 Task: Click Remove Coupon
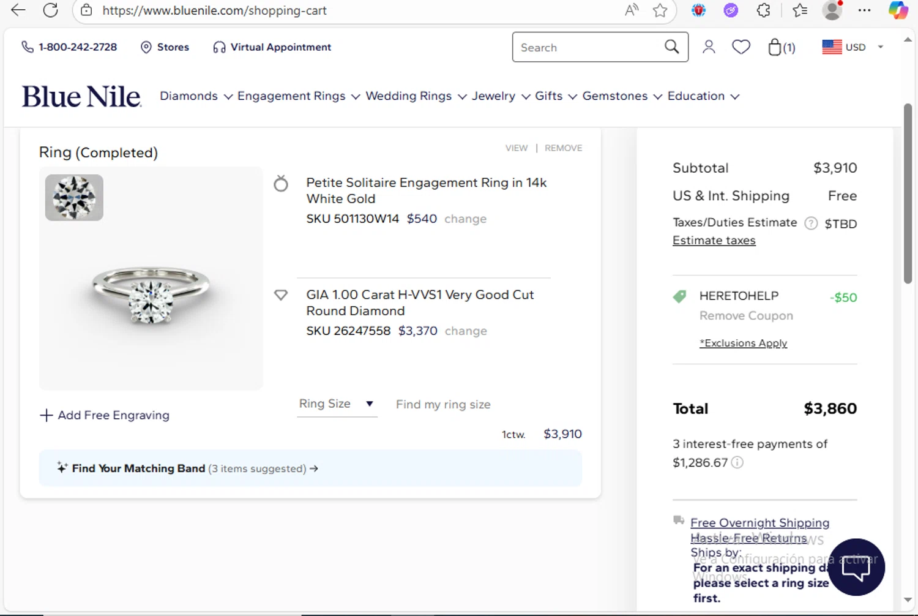coord(746,316)
